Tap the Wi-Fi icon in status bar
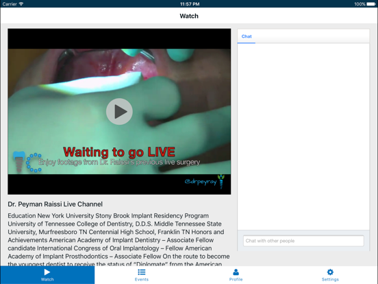 click(x=21, y=4)
